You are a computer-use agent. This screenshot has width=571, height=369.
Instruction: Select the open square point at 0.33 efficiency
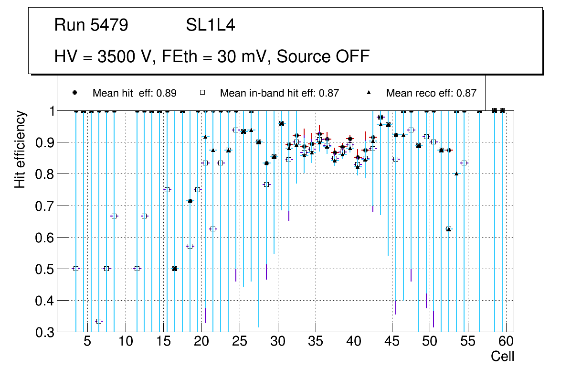[x=99, y=321]
